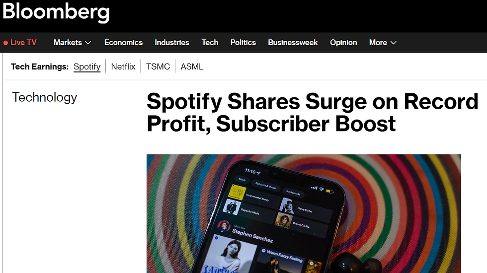Screen dimensions: 487x273
Task: Open the Technology category link
Action: 45,97
